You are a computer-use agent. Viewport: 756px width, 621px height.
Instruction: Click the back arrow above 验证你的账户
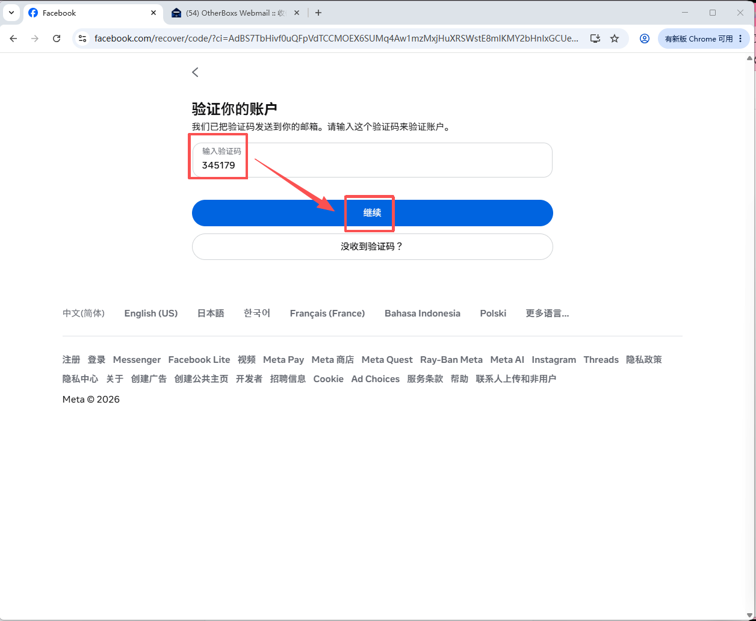(195, 72)
